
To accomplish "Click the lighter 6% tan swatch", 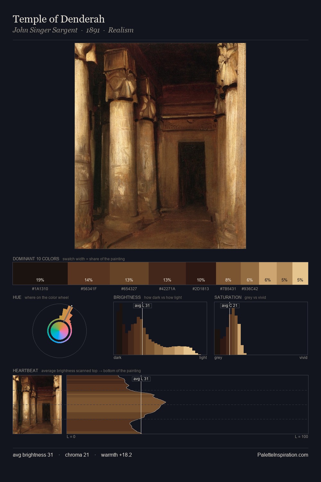I will pyautogui.click(x=268, y=273).
